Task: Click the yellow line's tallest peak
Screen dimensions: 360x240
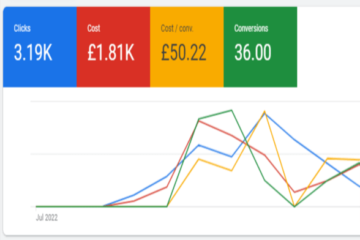Action: click(x=264, y=112)
